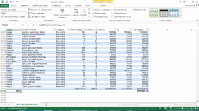This screenshot has width=199, height=111.
Task: Switch to the DISEÑO DE PÁGINA tab
Action: 40,6
